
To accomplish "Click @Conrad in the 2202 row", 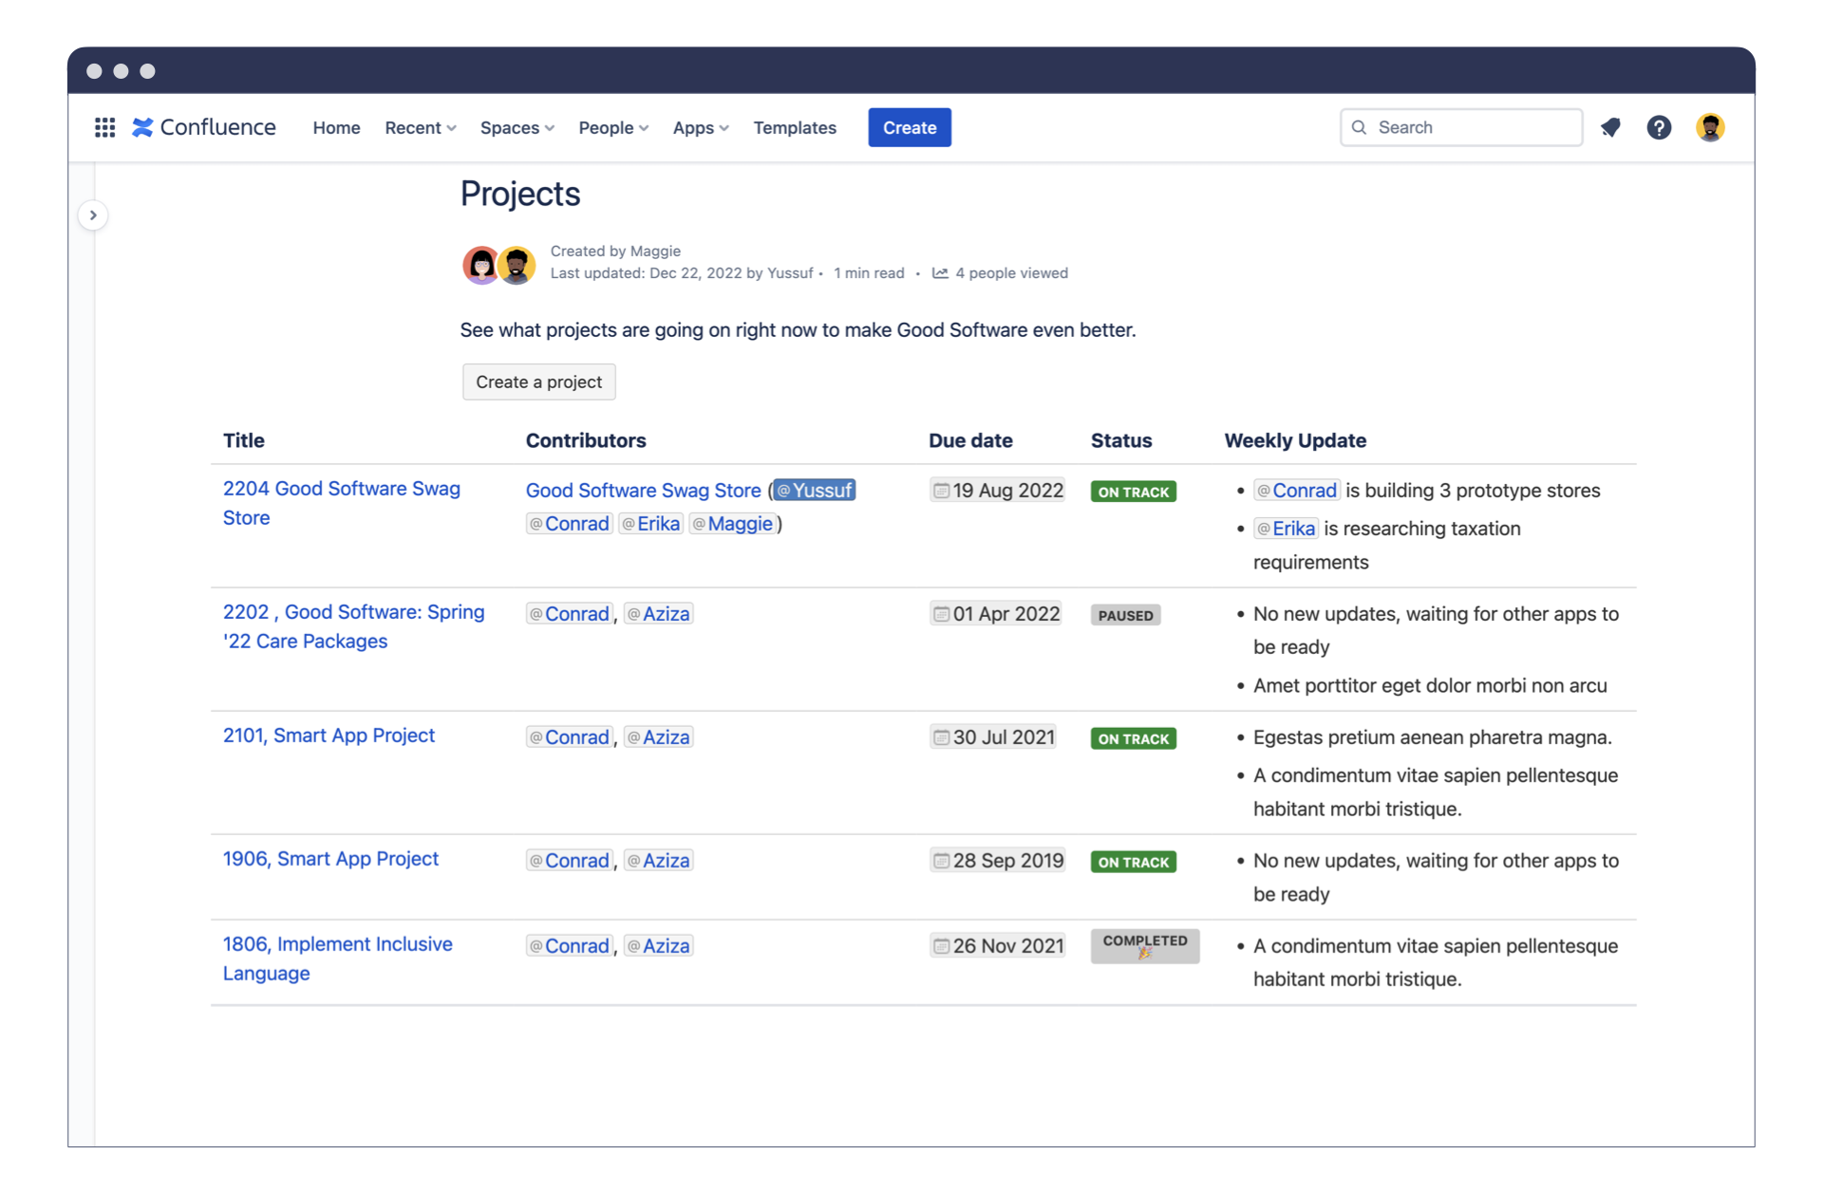I will click(570, 614).
